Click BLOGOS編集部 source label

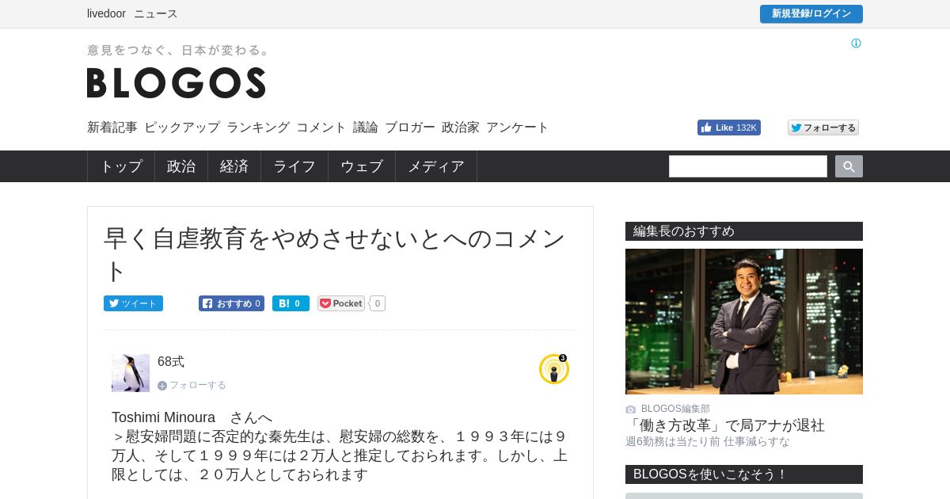(x=675, y=409)
